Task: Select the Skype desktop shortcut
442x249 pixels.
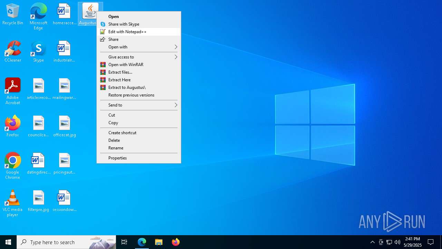Action: (x=38, y=52)
